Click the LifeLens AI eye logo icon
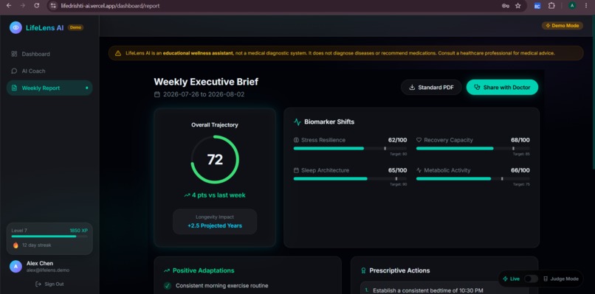 [16, 27]
